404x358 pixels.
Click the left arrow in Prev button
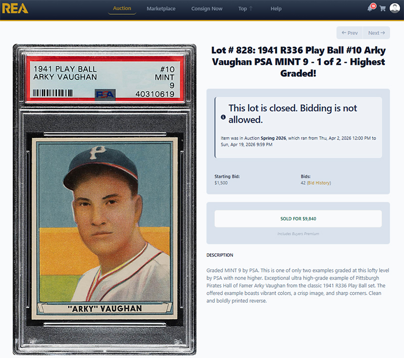click(x=344, y=33)
